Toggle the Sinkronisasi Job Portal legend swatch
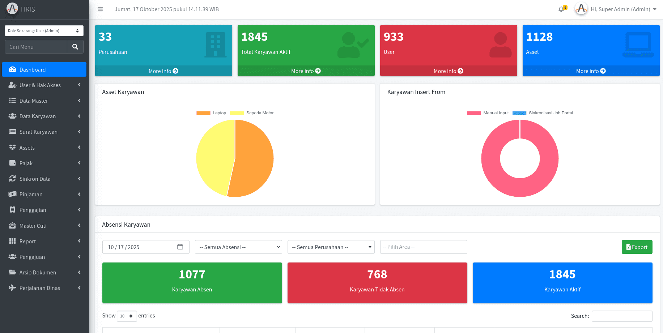 tap(519, 113)
